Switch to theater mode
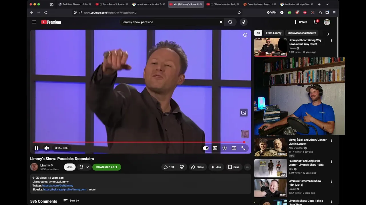 [x=234, y=148]
